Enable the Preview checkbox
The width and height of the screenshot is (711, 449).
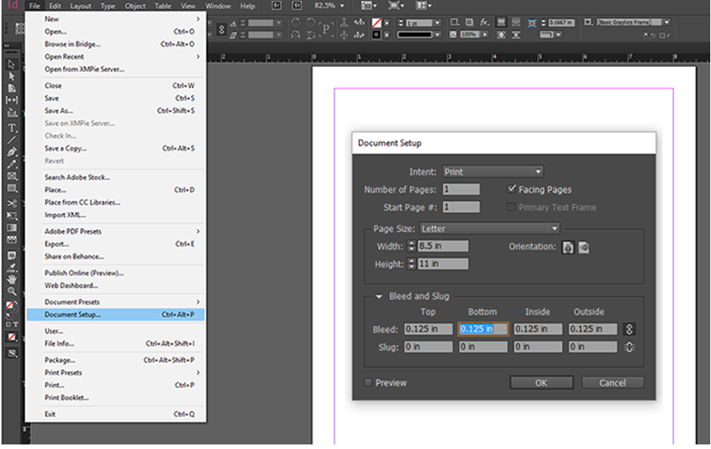point(369,383)
